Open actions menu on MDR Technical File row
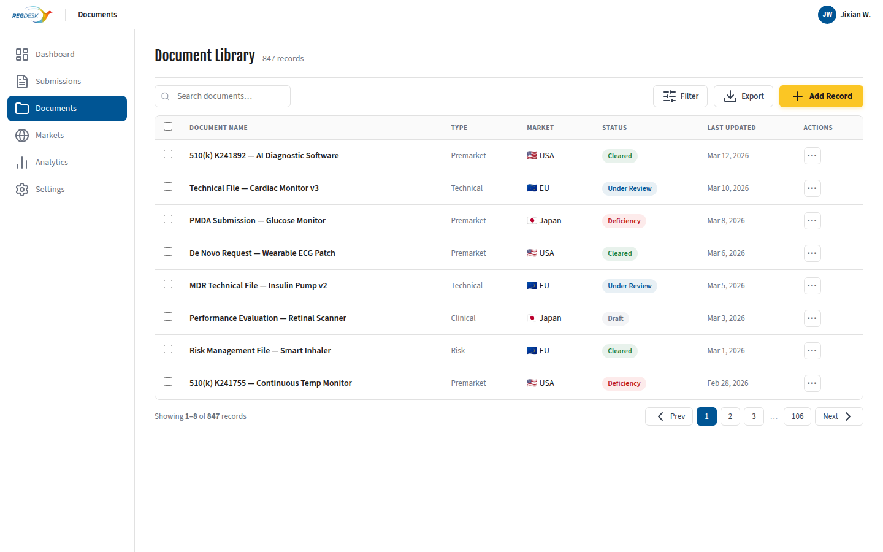This screenshot has width=883, height=552. [x=812, y=285]
